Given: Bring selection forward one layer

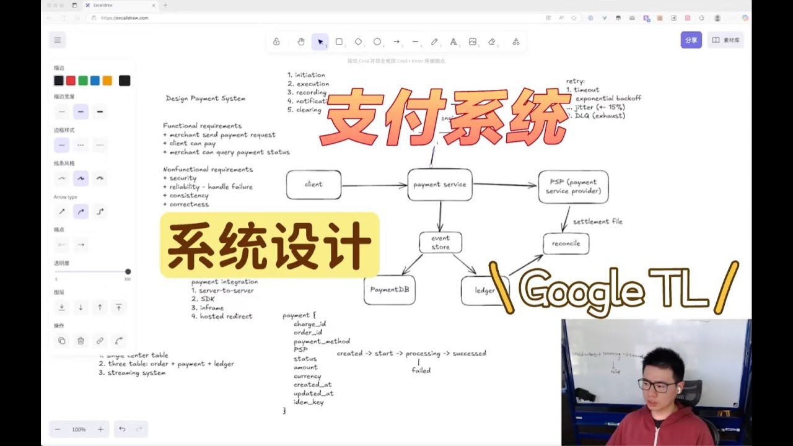Looking at the screenshot, I should (100, 307).
